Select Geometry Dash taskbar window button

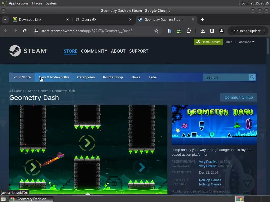[x=31, y=199]
